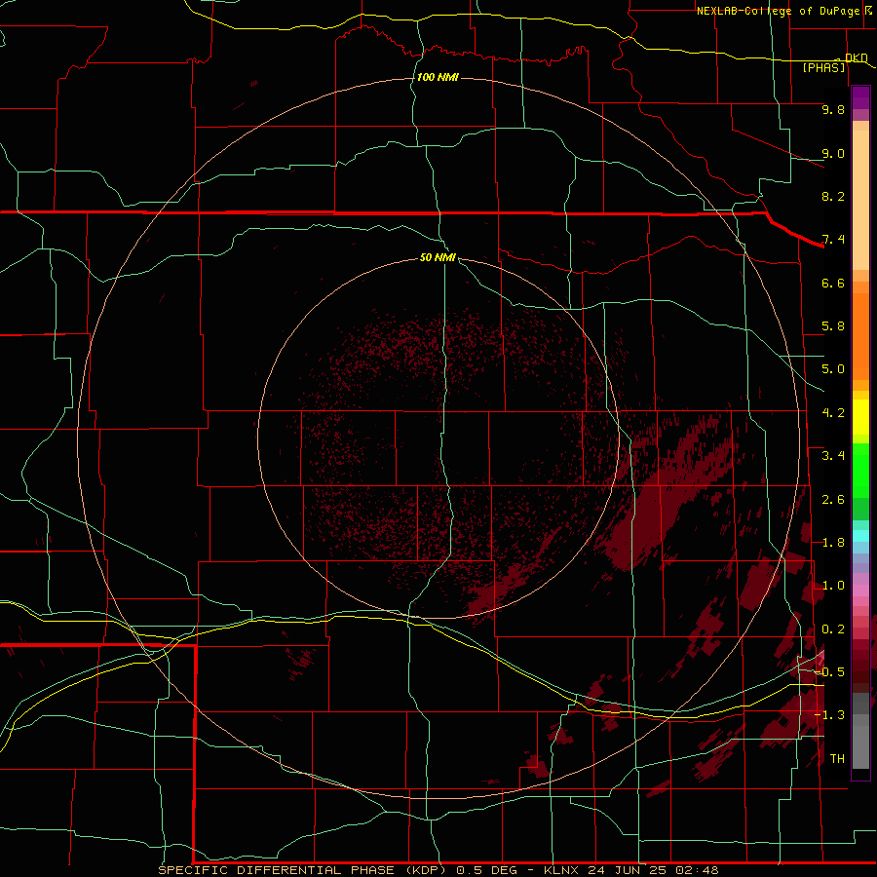
Task: Click the 9.8 scale value
Action: point(833,109)
